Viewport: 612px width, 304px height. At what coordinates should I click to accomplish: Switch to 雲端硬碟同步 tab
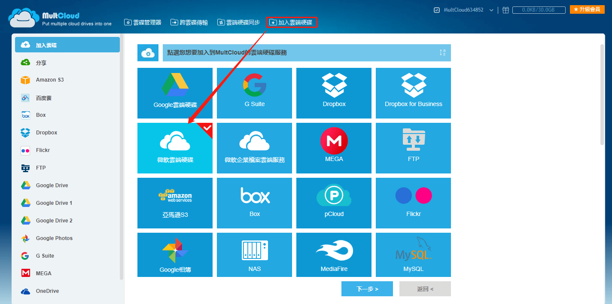click(x=238, y=22)
